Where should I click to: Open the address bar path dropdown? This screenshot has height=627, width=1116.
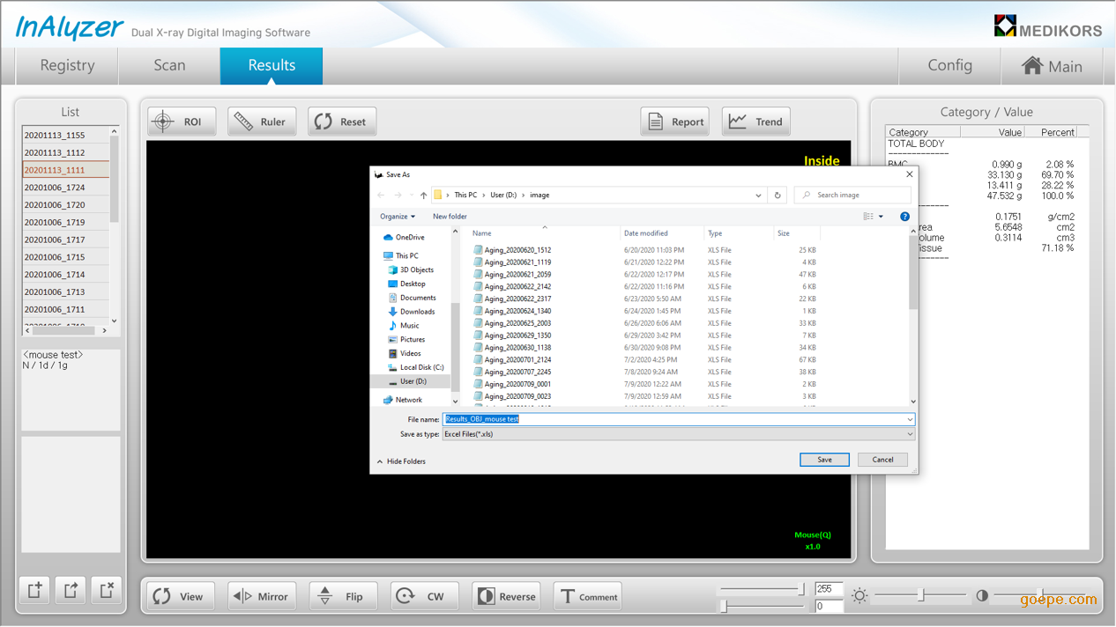(x=758, y=195)
